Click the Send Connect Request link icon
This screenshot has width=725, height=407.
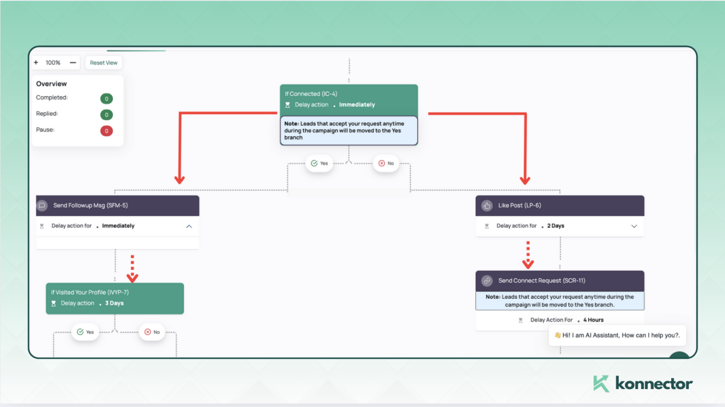(487, 280)
